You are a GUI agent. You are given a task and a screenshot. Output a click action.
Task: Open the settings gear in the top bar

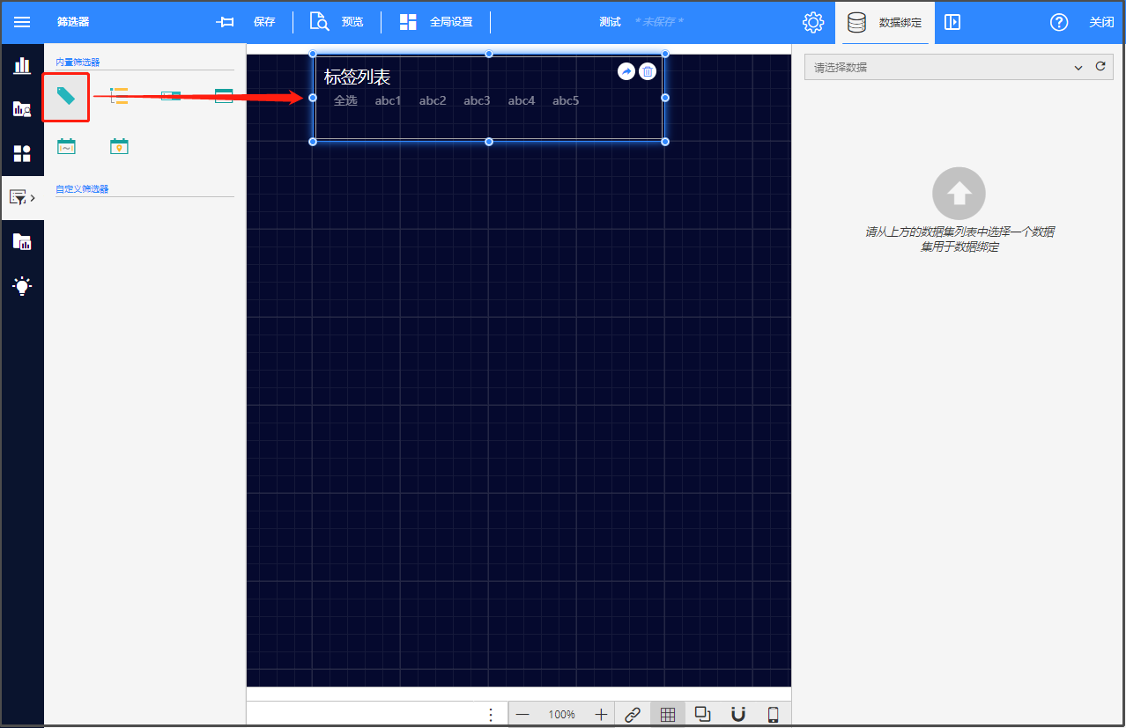(813, 22)
